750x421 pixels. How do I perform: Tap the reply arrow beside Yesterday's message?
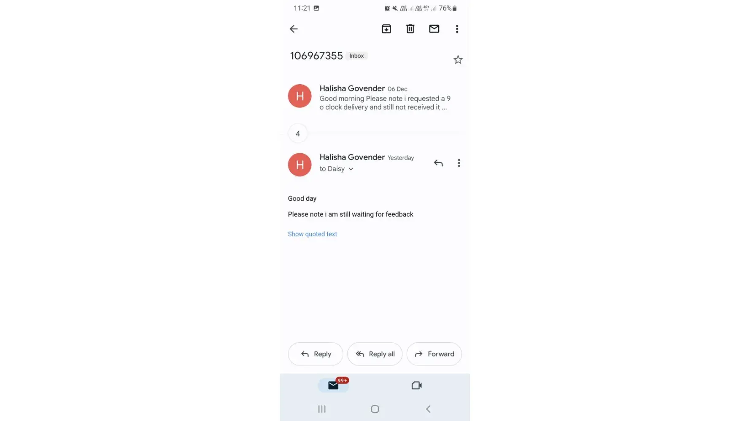coord(438,163)
